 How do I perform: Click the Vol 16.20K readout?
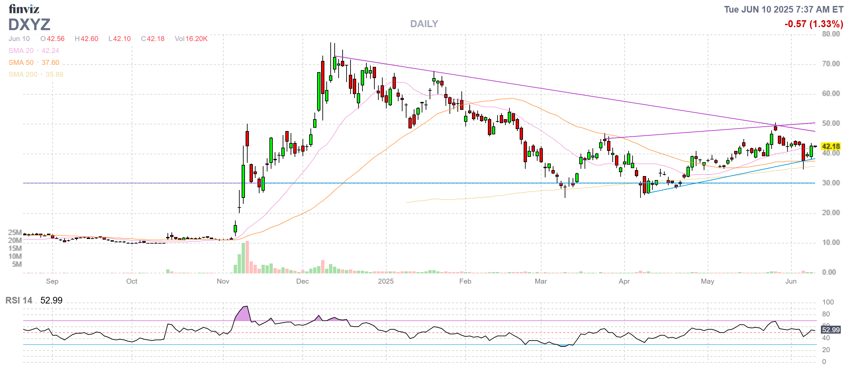point(191,39)
